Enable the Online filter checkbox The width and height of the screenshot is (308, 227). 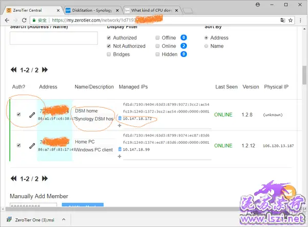[158, 46]
